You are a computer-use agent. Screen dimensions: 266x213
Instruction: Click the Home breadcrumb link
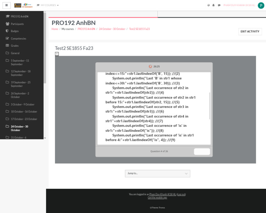pyautogui.click(x=55, y=29)
